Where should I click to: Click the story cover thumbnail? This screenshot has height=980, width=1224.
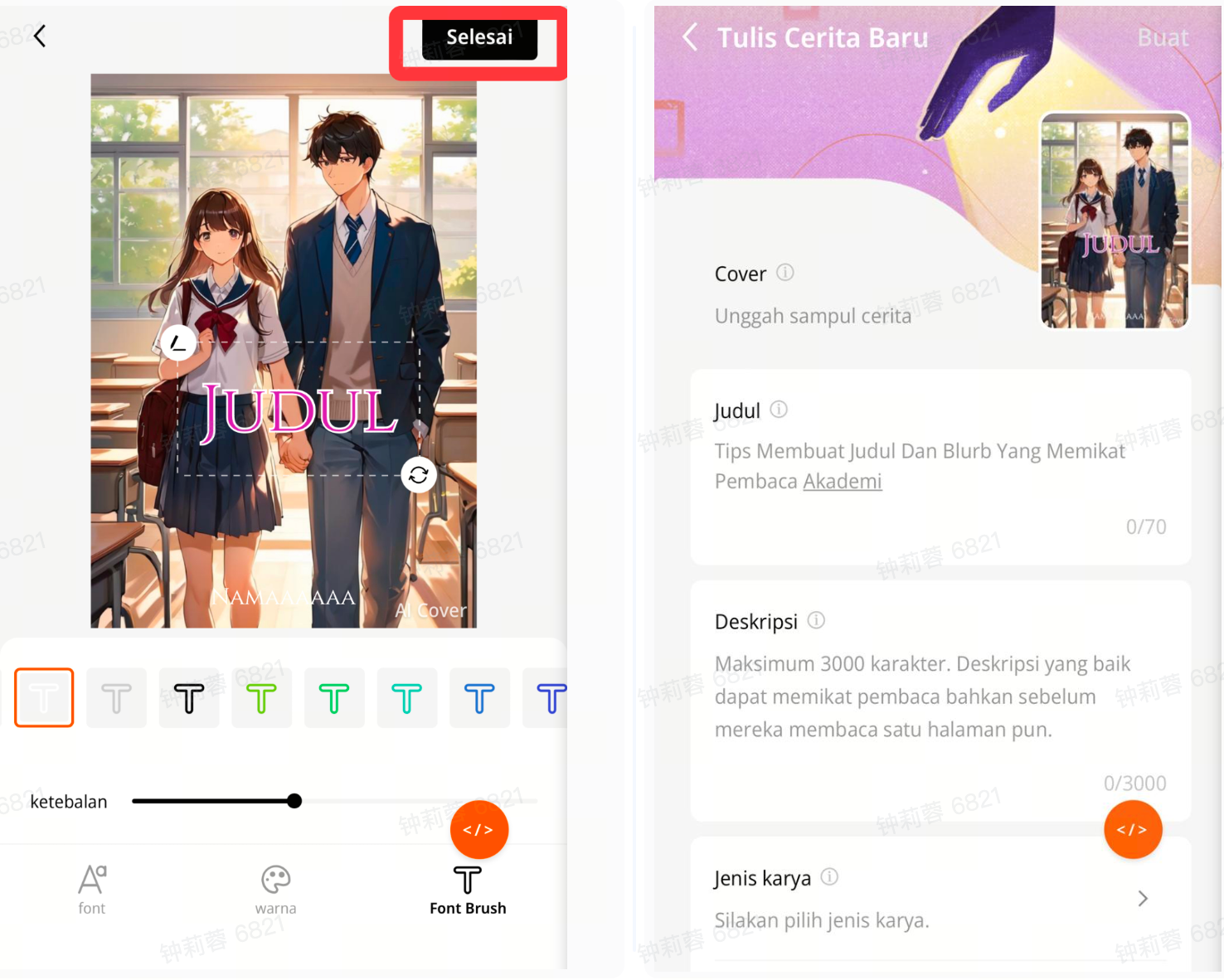[x=1115, y=221]
